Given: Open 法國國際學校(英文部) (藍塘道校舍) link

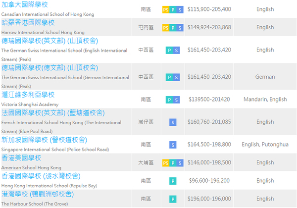Looking at the screenshot, I should 53,113.
